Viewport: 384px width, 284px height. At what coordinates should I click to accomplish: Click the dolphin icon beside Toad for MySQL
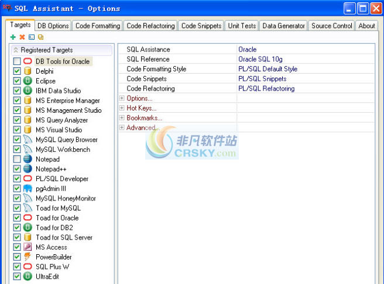28,208
